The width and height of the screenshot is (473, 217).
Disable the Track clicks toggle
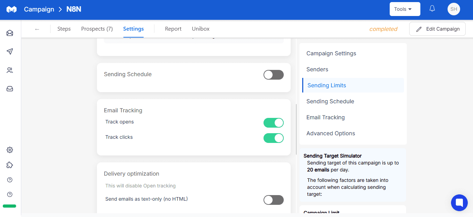(274, 138)
